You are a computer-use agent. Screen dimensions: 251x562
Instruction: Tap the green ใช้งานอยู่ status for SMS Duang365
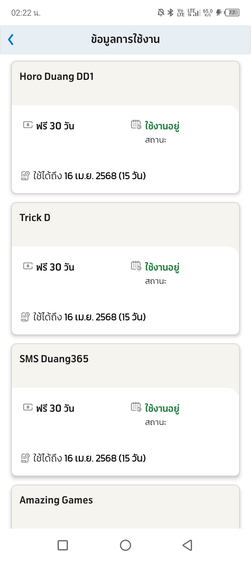(x=162, y=408)
